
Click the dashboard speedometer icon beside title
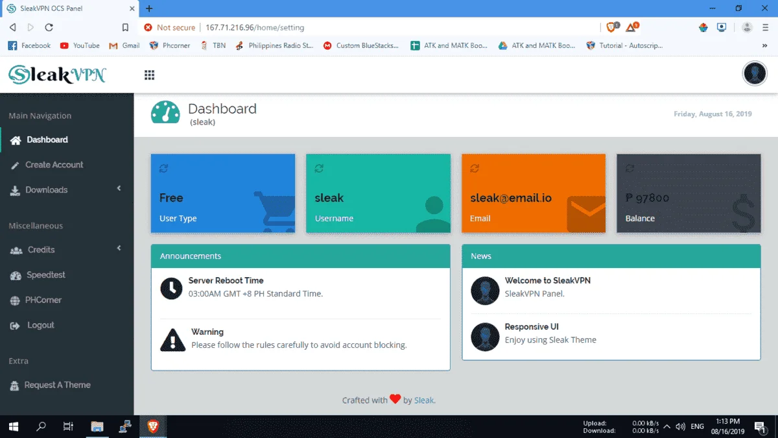click(x=165, y=112)
